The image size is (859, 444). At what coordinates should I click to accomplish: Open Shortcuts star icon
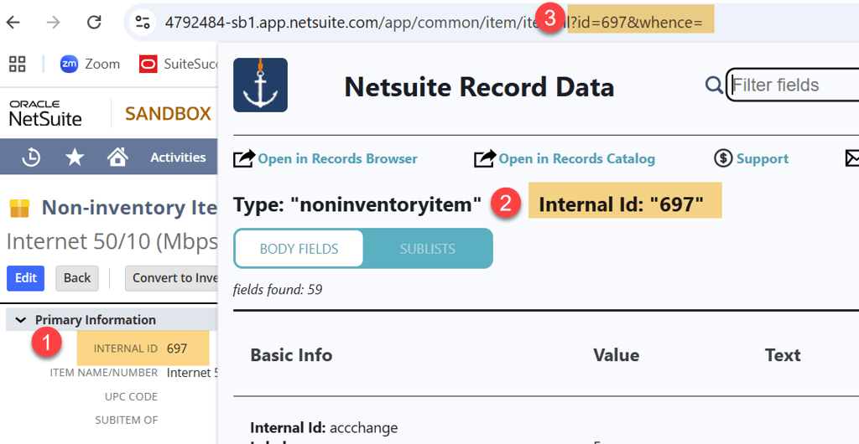(x=75, y=157)
